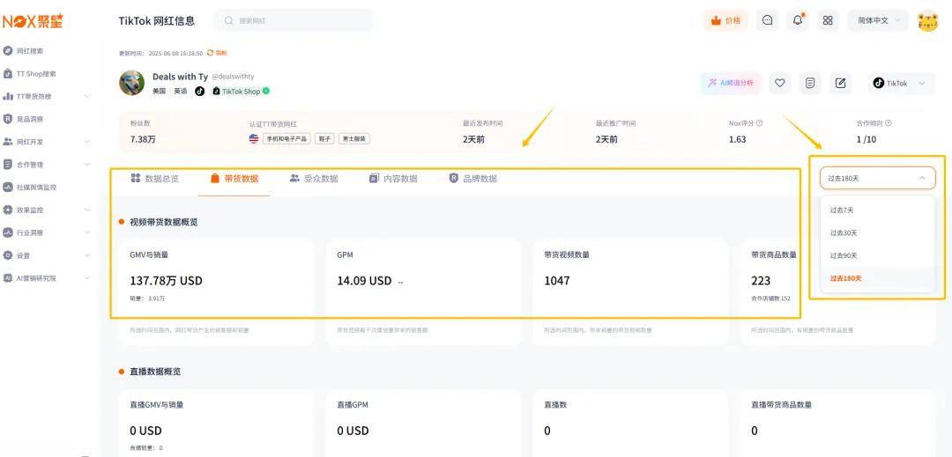This screenshot has width=952, height=457.
Task: Click the NOX聚星 logo
Action: point(33,21)
